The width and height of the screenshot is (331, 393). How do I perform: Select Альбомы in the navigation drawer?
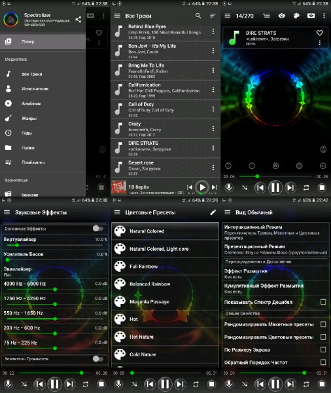[x=43, y=103]
